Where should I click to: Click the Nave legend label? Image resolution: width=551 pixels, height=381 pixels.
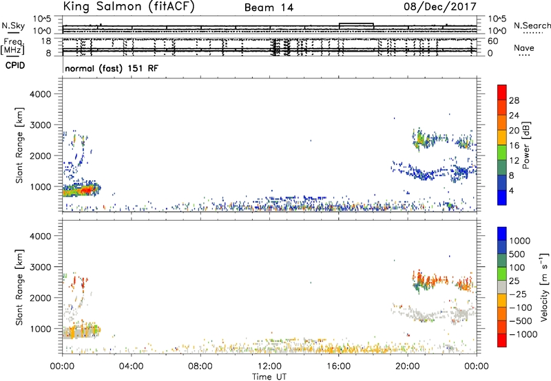click(x=524, y=48)
